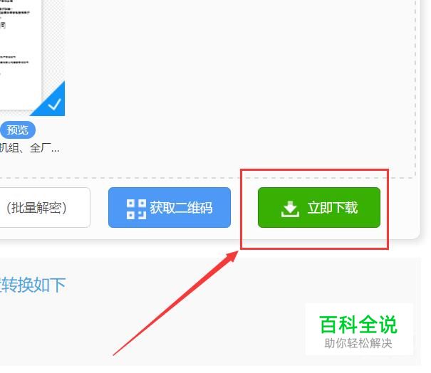Click the 助你轻松解决 tagline
The height and width of the screenshot is (373, 431).
(358, 343)
